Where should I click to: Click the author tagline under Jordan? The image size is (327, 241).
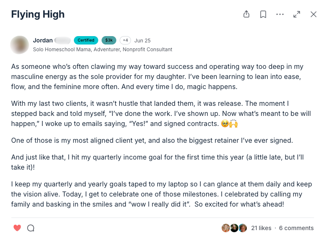[x=102, y=50]
